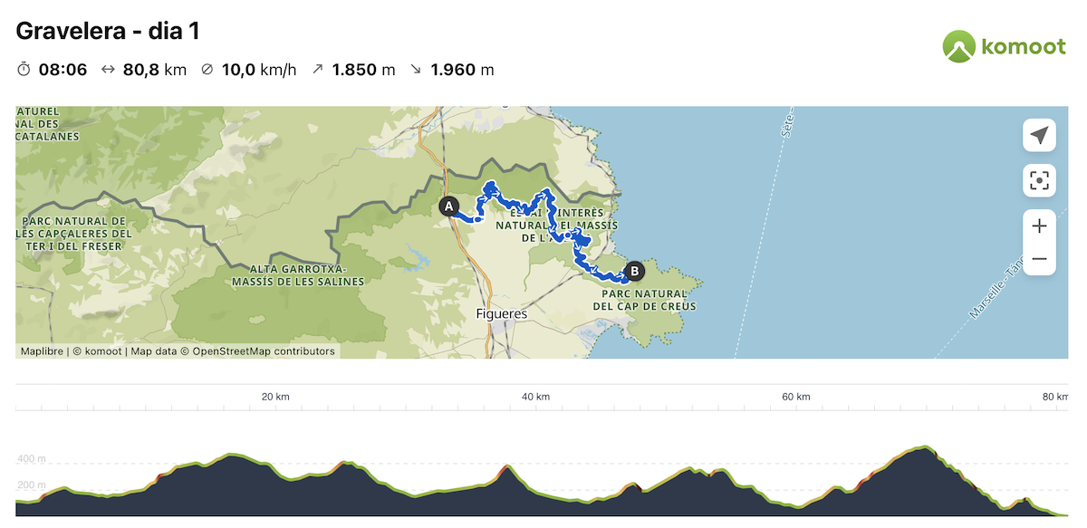This screenshot has width=1087, height=528.
Task: Click the Gravelera - dia 1 title
Action: tap(108, 31)
